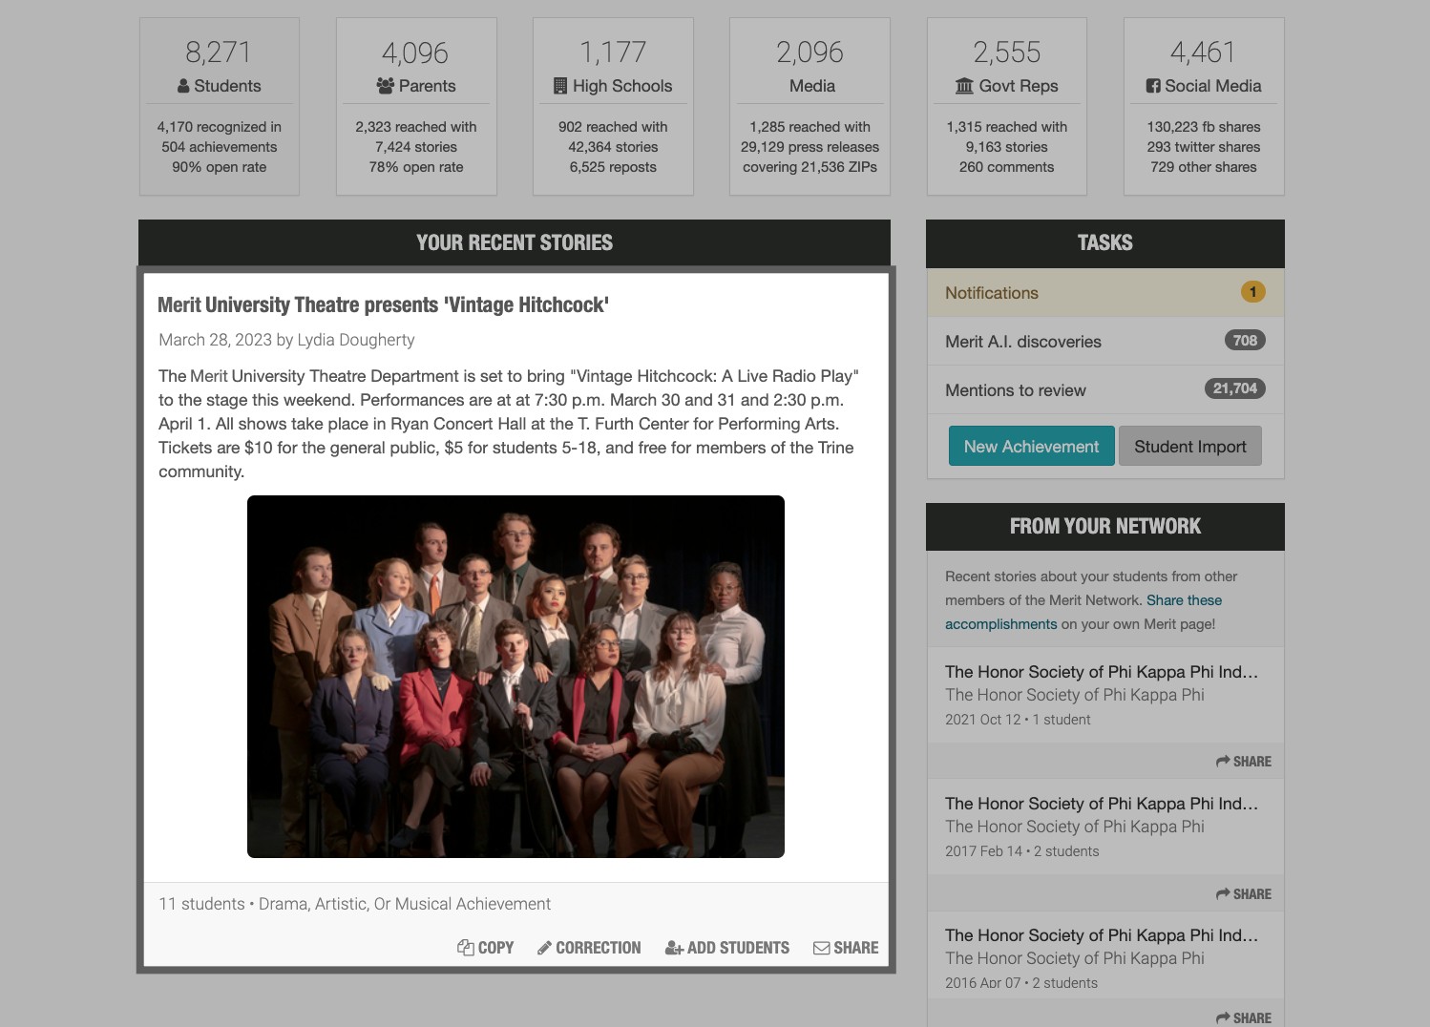The height and width of the screenshot is (1027, 1430).
Task: Click the New Achievement button
Action: (x=1031, y=446)
